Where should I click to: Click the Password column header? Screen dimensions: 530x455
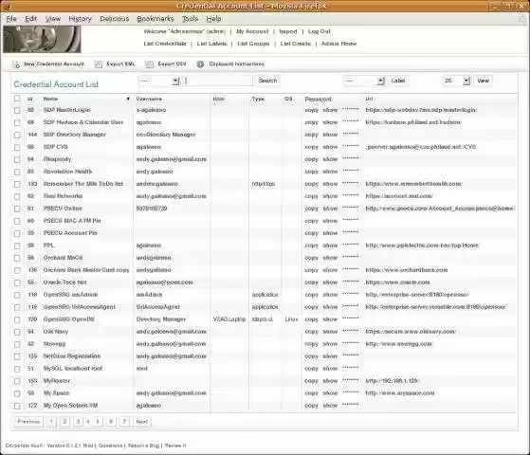318,99
